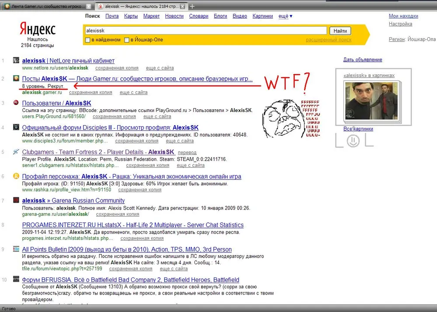437x312 pixels.
Task: Click the PlayGround.ru result favicon
Action: click(x=16, y=103)
